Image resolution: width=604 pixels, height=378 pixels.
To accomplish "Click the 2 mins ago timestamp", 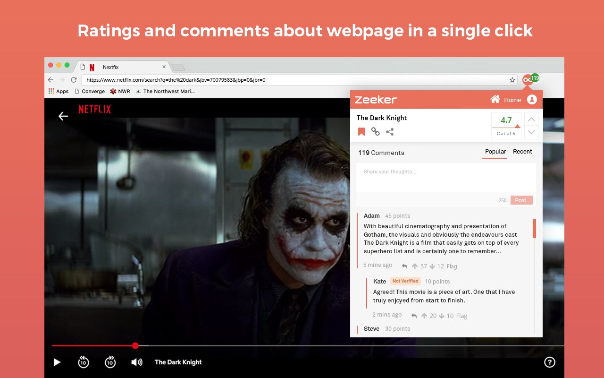I will point(387,315).
